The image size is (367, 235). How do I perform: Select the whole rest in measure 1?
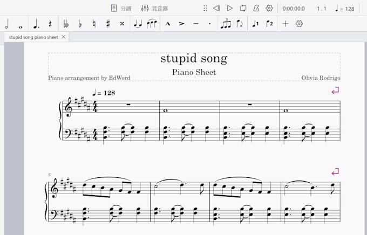(128, 105)
